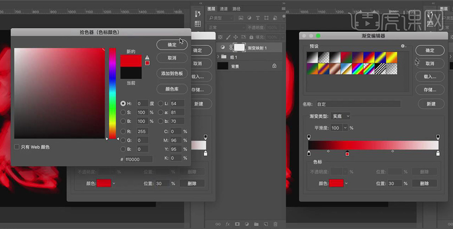453x229 pixels.
Task: Click the red color stop on the gradient bar
Action: point(347,153)
